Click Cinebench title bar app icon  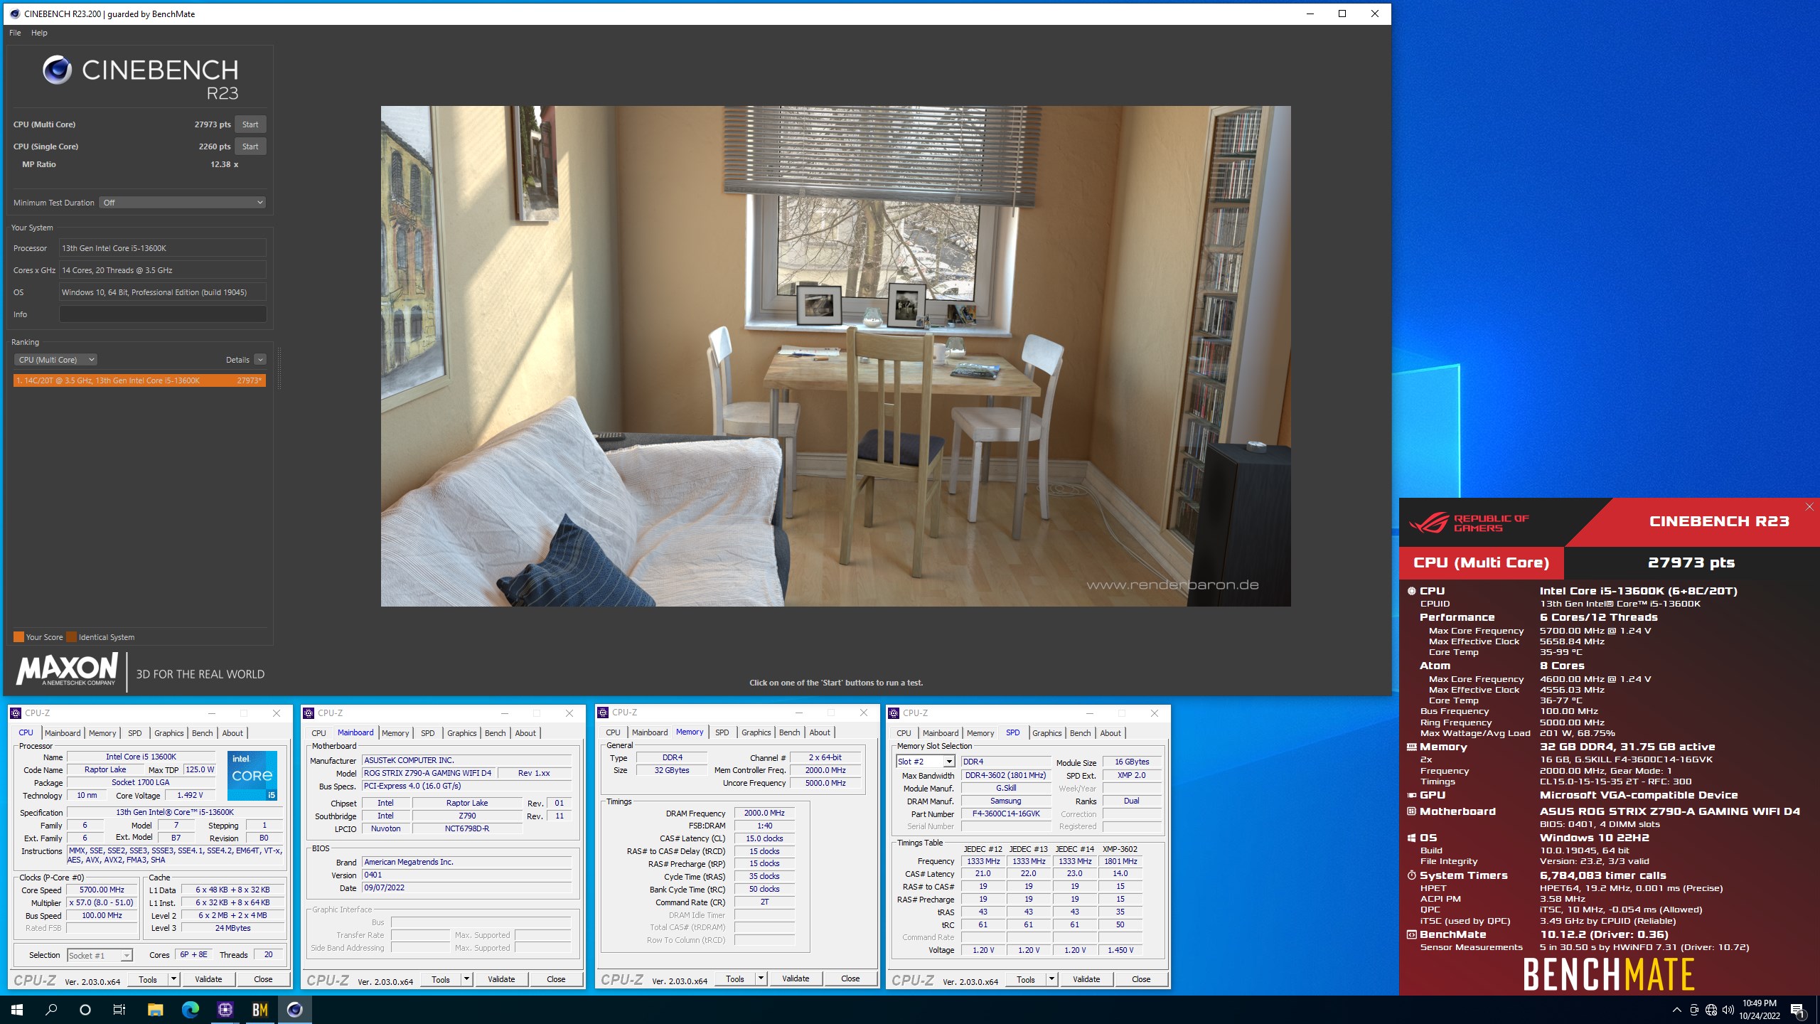coord(15,14)
